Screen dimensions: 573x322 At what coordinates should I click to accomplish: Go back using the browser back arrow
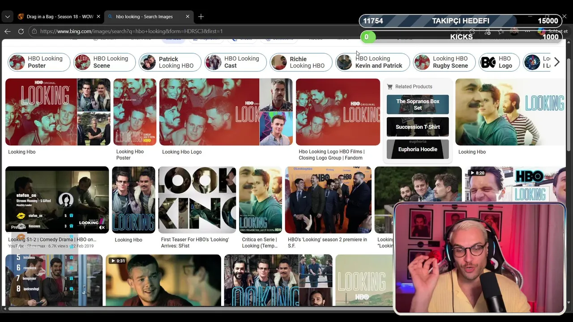[x=7, y=31]
